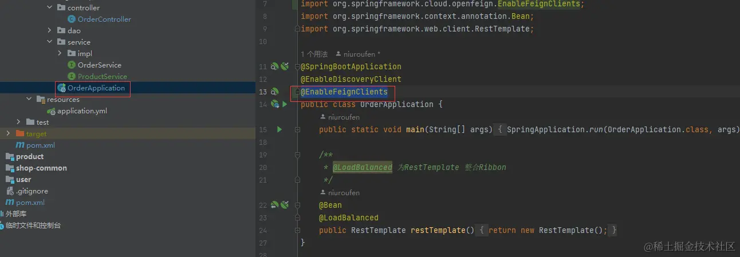740x257 pixels.
Task: Click the OrderApplication Spring Boot class icon
Action: click(61, 88)
